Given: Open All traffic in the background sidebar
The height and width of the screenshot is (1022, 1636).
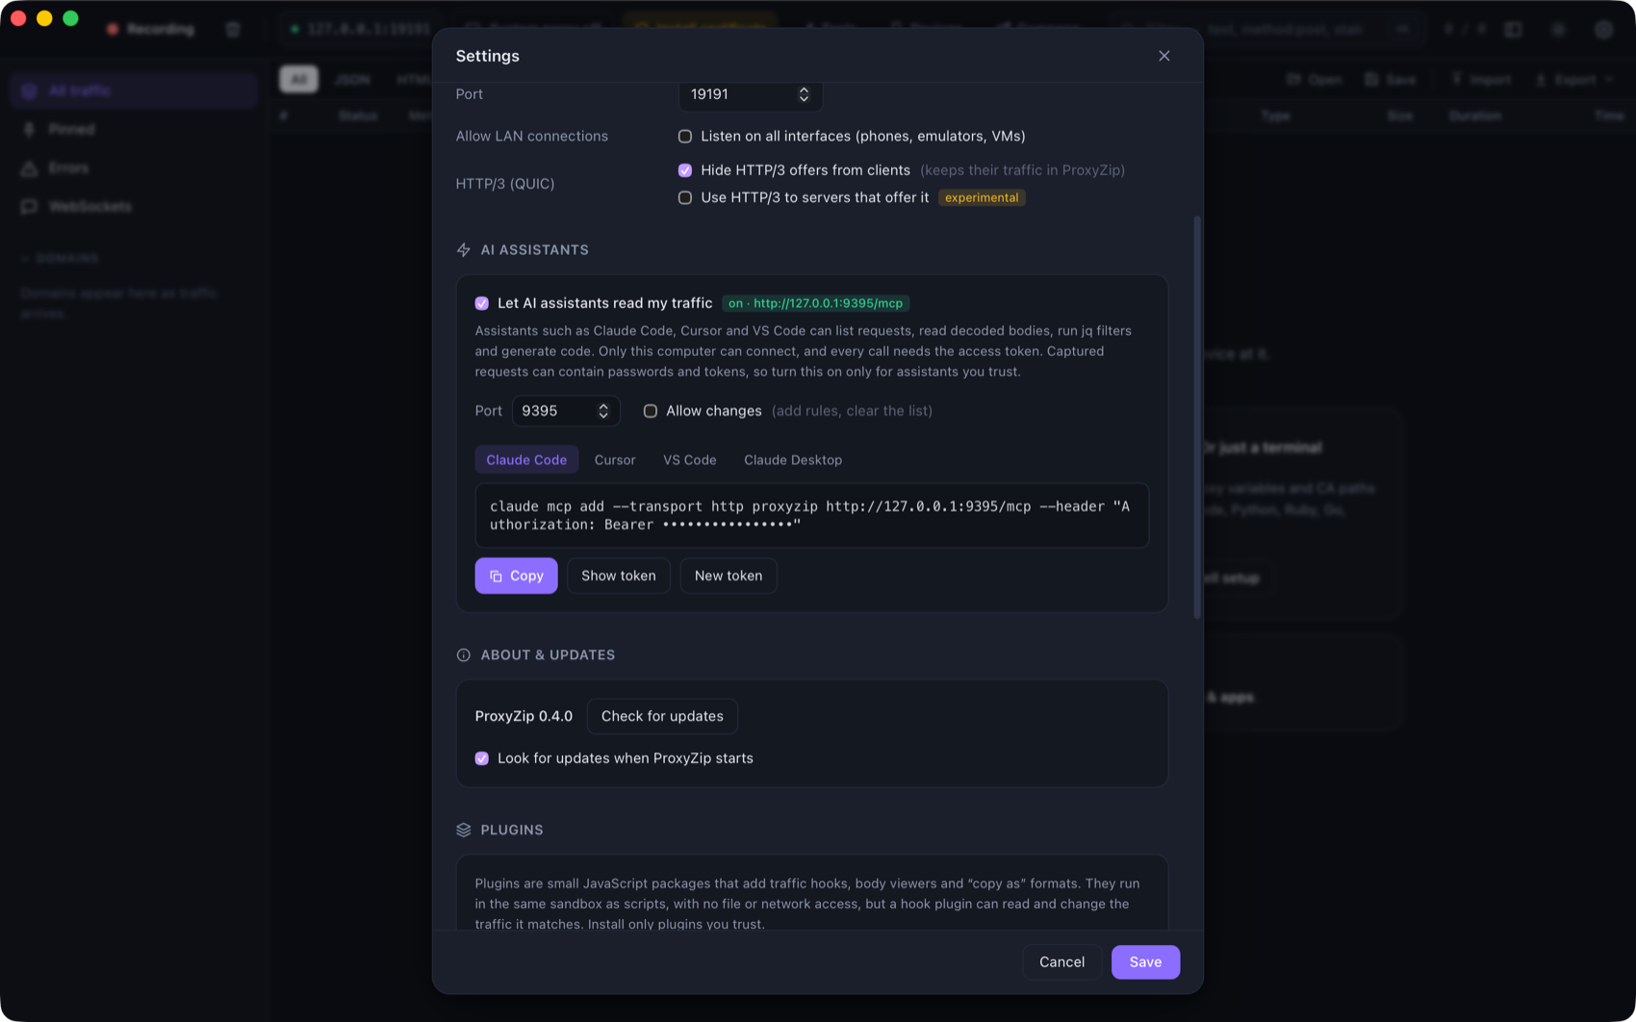Looking at the screenshot, I should pos(135,90).
